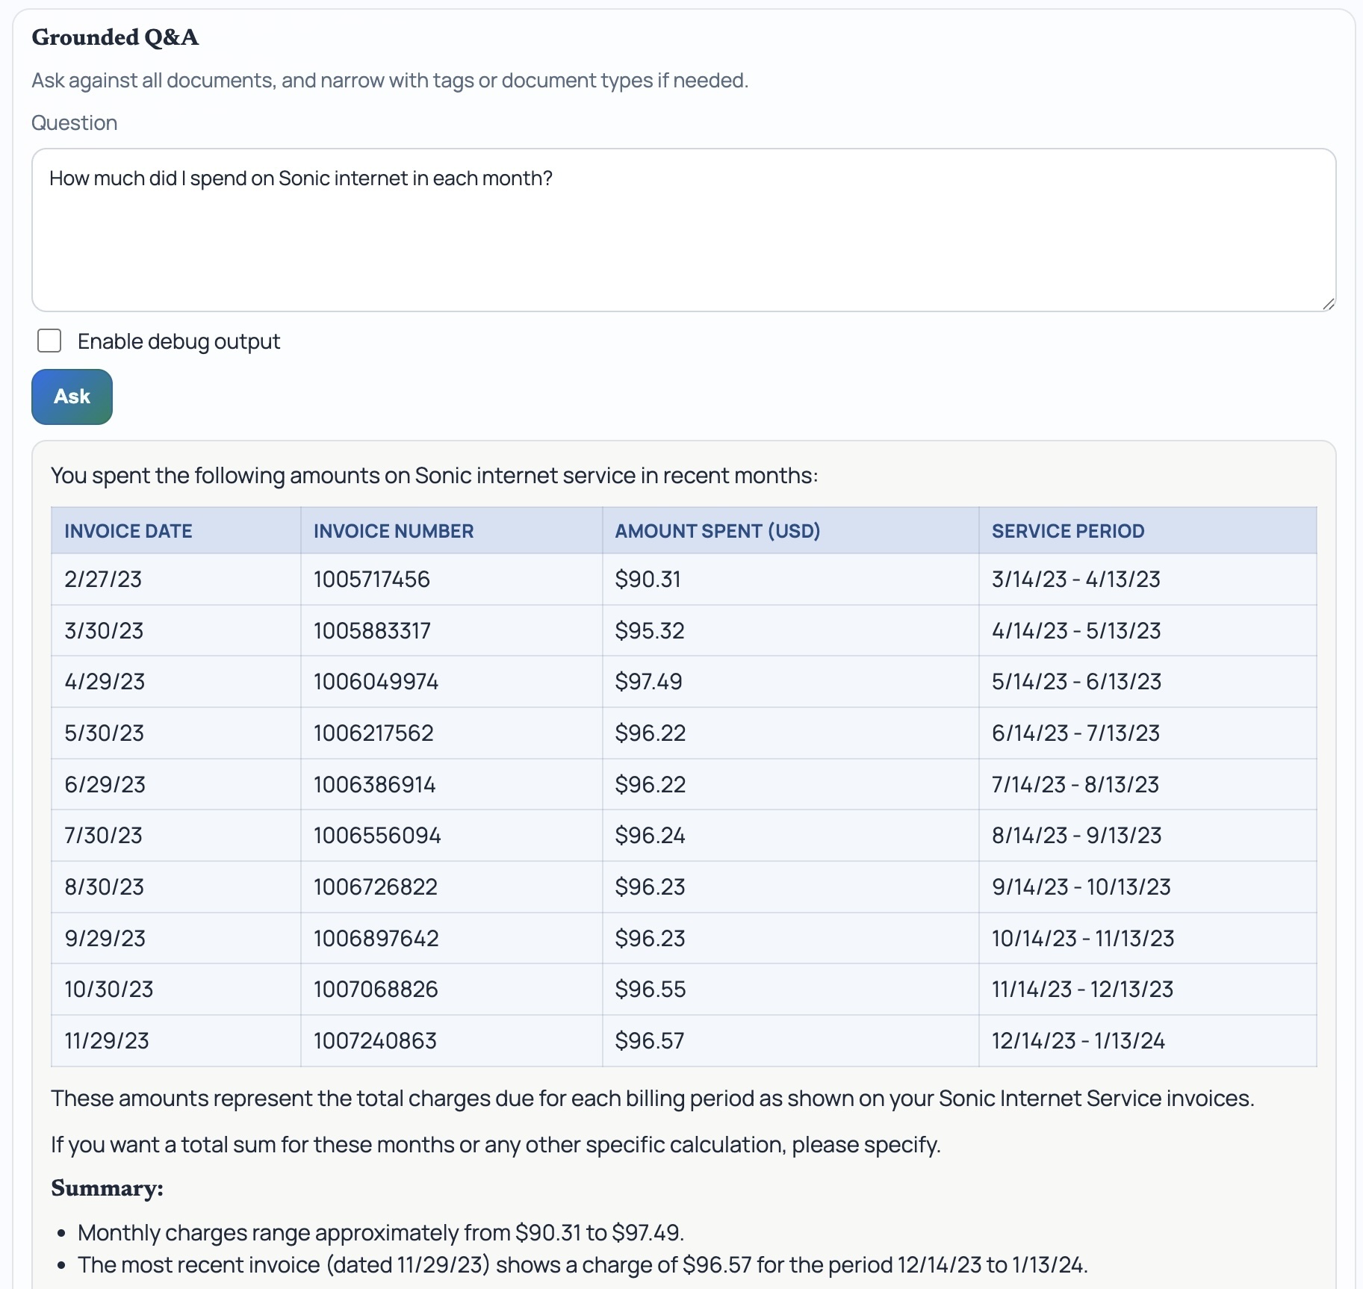
Task: Click invoice number 1007240863
Action: (x=375, y=1040)
